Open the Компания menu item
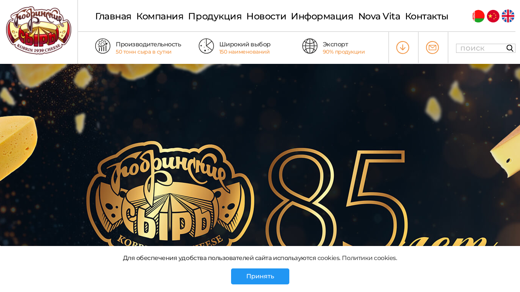The width and height of the screenshot is (520, 292). pyautogui.click(x=160, y=16)
